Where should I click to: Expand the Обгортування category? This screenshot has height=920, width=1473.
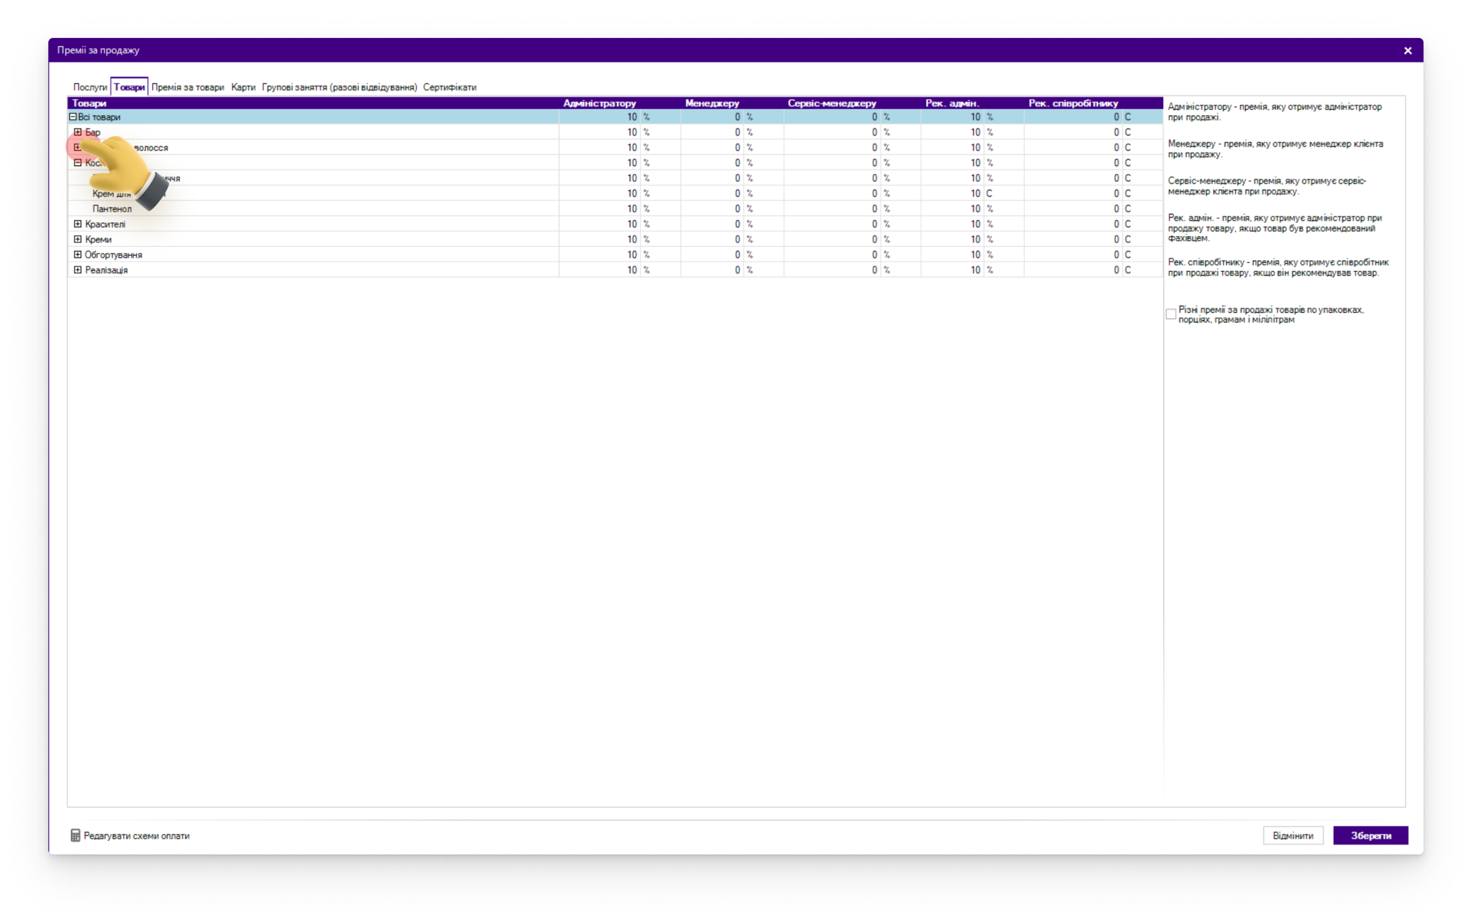click(78, 254)
